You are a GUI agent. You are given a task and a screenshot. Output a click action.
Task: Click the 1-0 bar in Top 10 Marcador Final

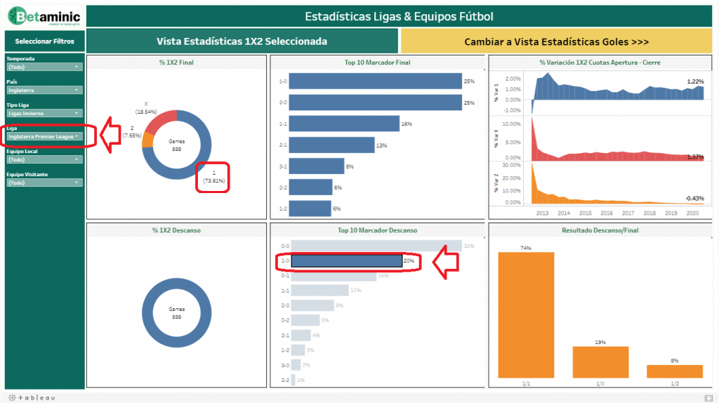[375, 81]
